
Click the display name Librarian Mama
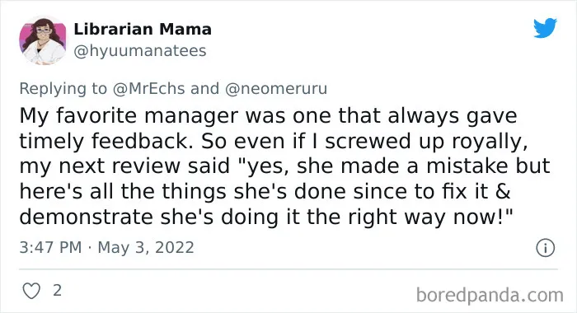pyautogui.click(x=143, y=29)
